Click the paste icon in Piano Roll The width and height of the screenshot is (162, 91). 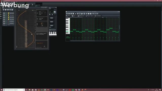tap(91, 14)
